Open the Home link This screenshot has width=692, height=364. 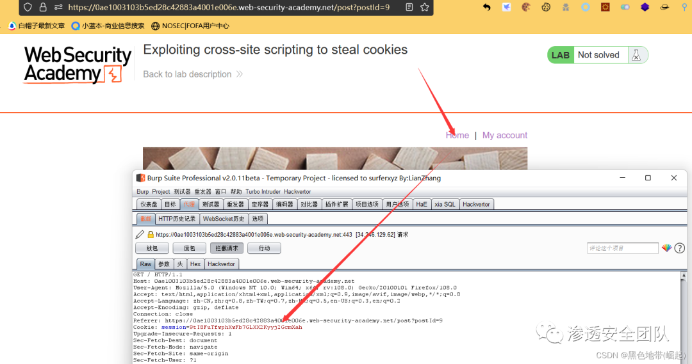point(457,135)
